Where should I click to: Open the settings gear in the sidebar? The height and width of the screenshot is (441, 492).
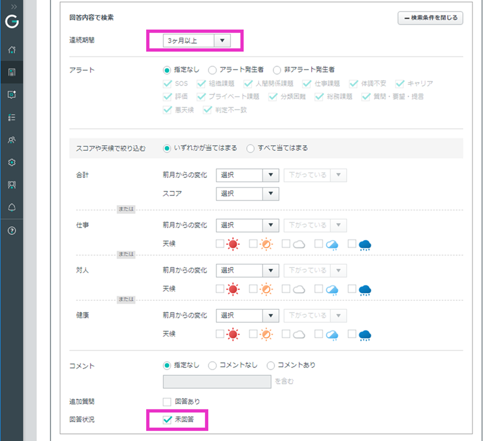point(11,162)
